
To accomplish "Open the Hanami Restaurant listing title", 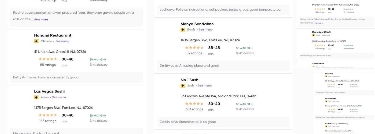I will pos(52,35).
